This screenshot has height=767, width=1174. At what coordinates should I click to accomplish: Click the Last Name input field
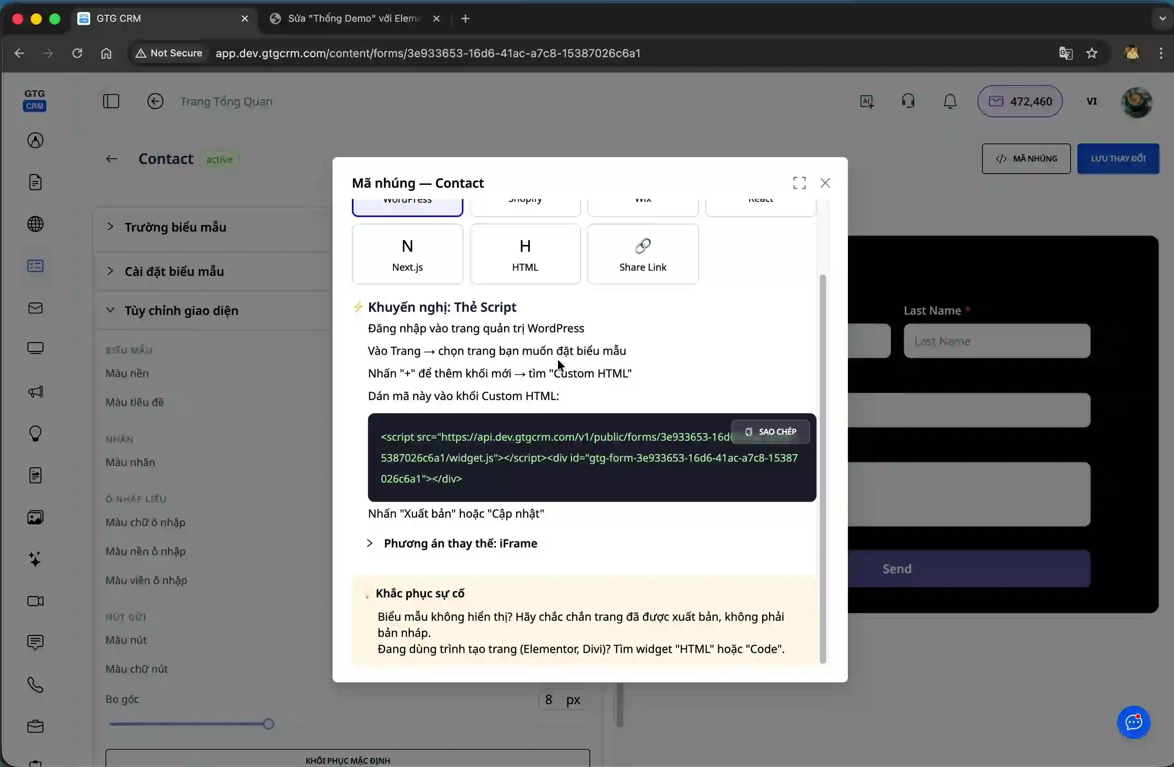coord(996,340)
